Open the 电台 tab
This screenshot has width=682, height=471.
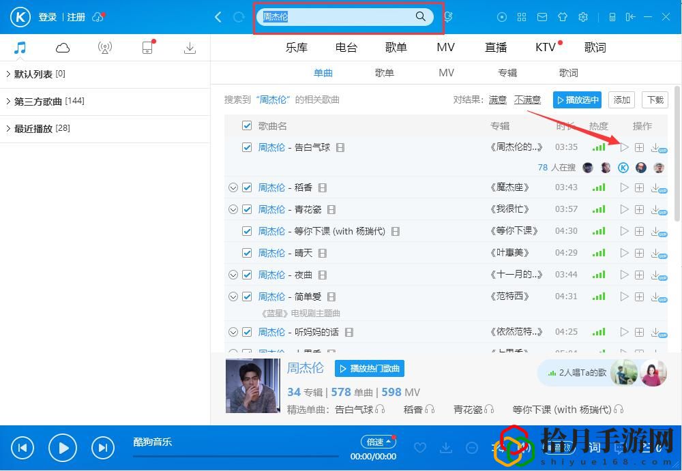(x=346, y=48)
